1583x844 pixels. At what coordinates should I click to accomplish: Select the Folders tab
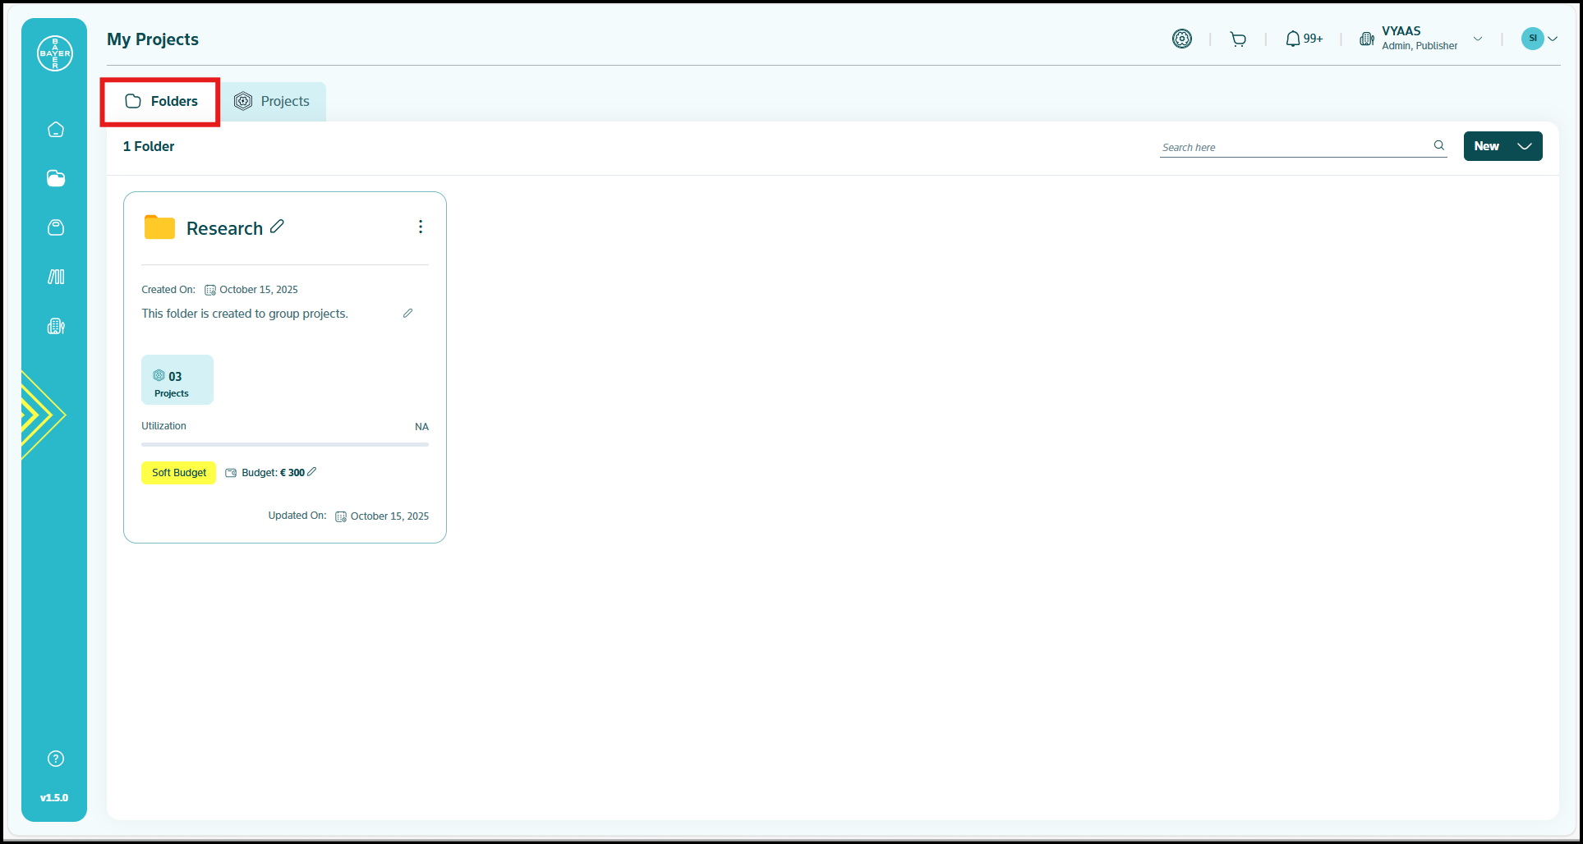coord(161,102)
